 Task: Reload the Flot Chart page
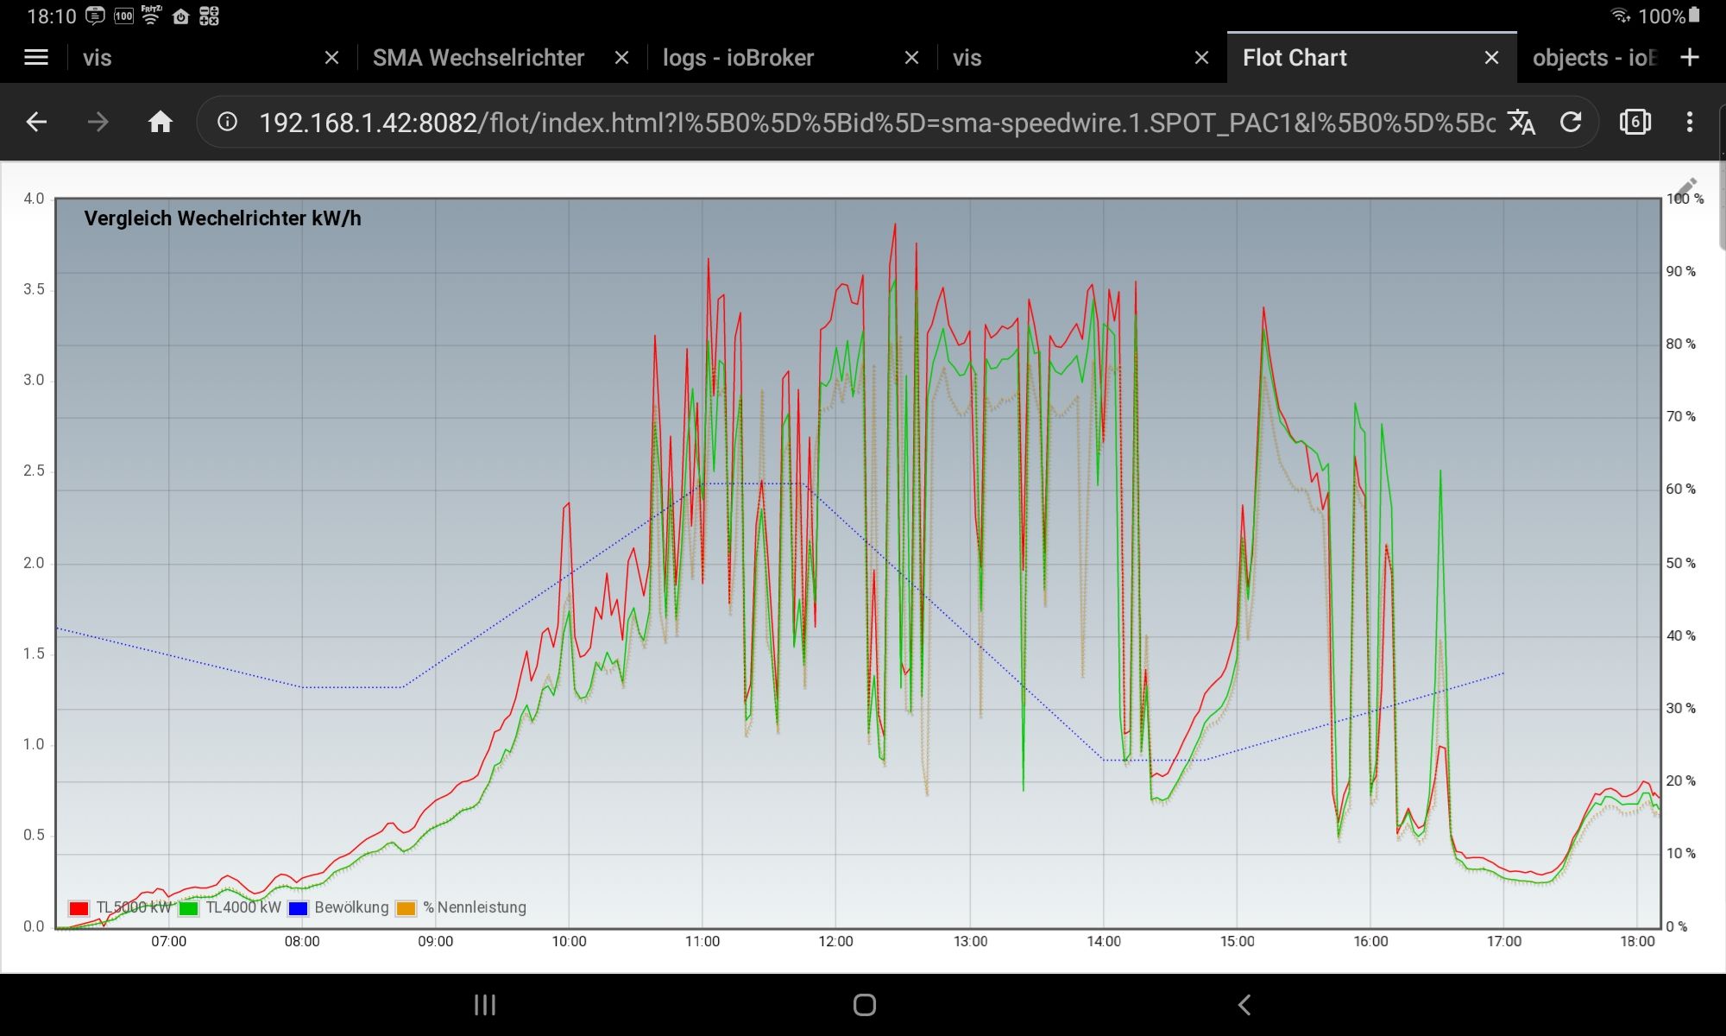[1571, 123]
